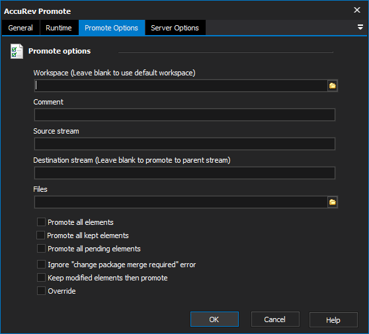Click into the Comment field
The image size is (369, 334).
click(184, 114)
